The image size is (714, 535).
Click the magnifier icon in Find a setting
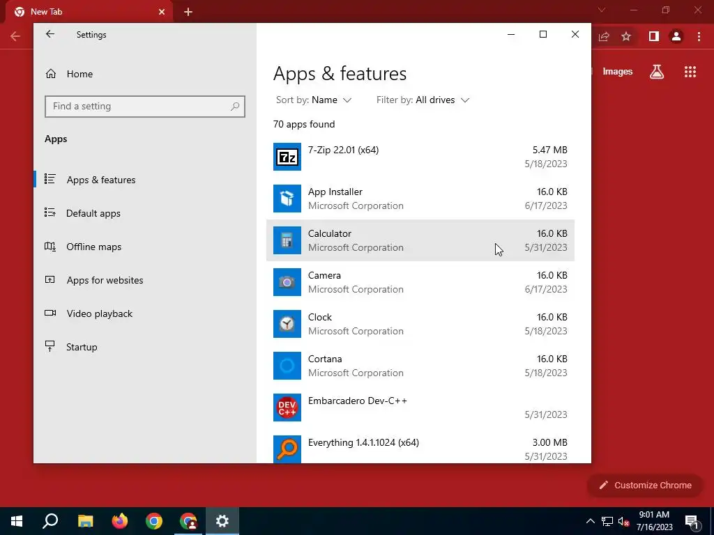pyautogui.click(x=235, y=107)
